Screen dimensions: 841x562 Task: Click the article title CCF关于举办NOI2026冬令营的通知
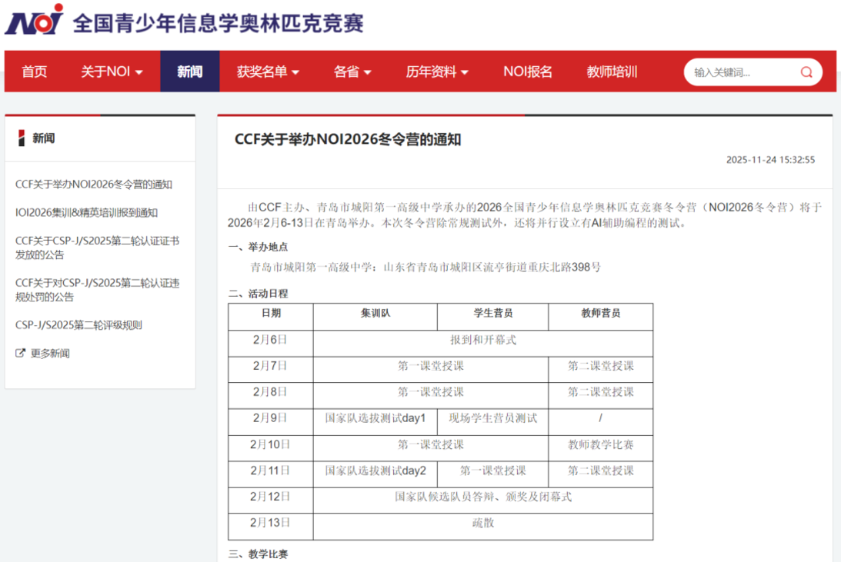click(x=348, y=139)
